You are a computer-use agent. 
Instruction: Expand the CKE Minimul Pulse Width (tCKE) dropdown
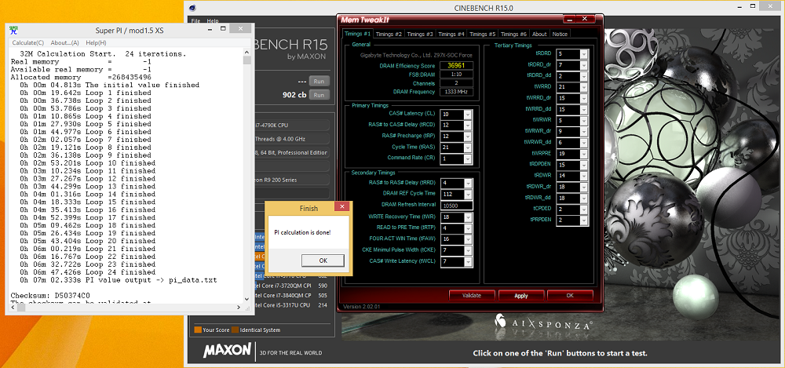point(468,250)
